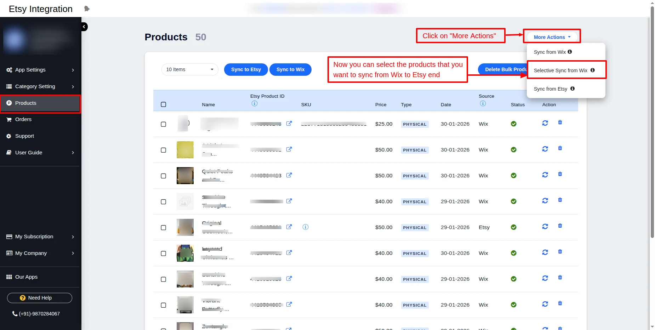Click info icon under Etsy Product ID header
This screenshot has width=655, height=330.
[254, 103]
